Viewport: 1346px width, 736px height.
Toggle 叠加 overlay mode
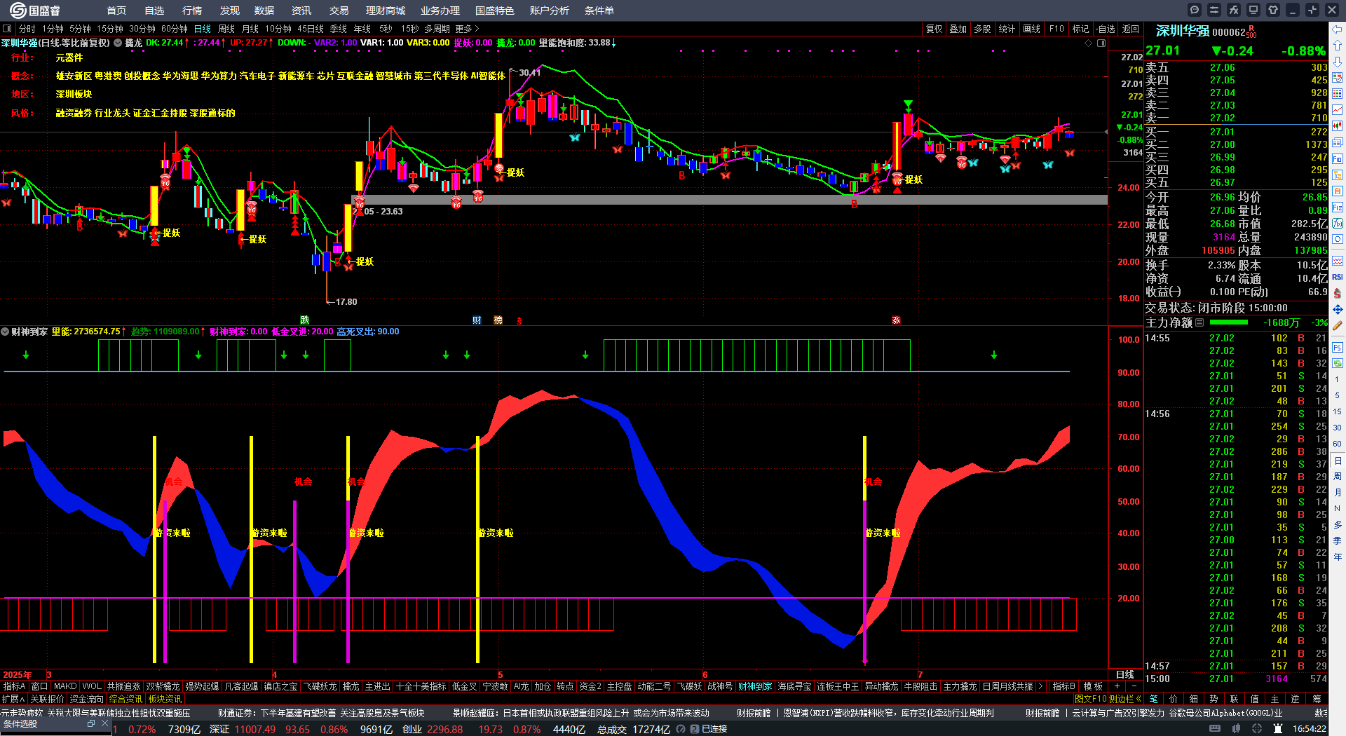click(958, 29)
